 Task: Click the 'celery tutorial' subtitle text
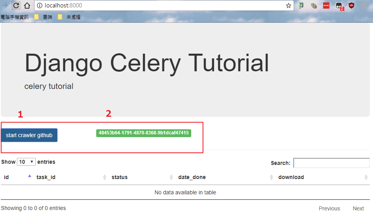pos(49,86)
